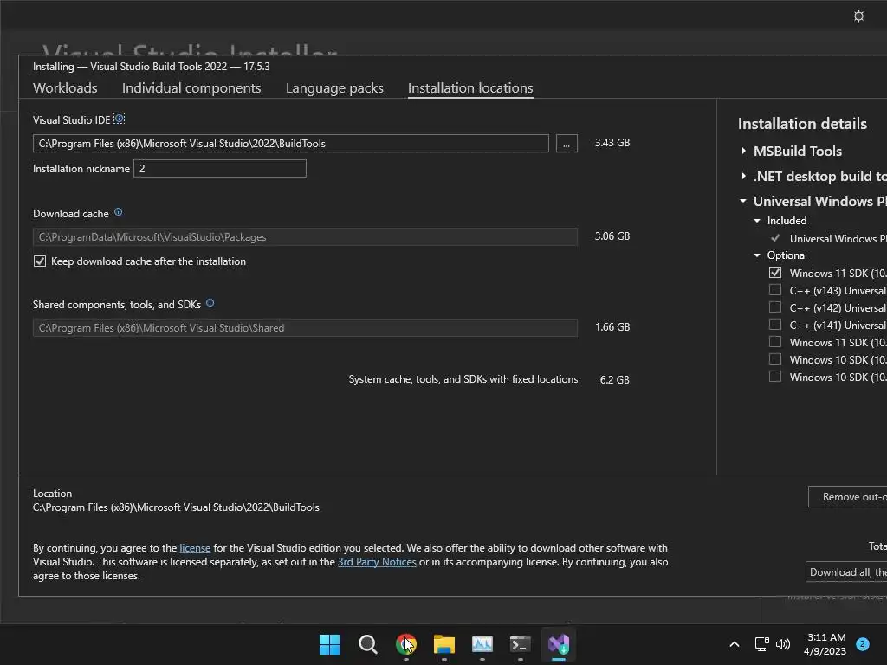Collapse the Universal Windows Platform node
This screenshot has height=665, width=887.
[743, 201]
